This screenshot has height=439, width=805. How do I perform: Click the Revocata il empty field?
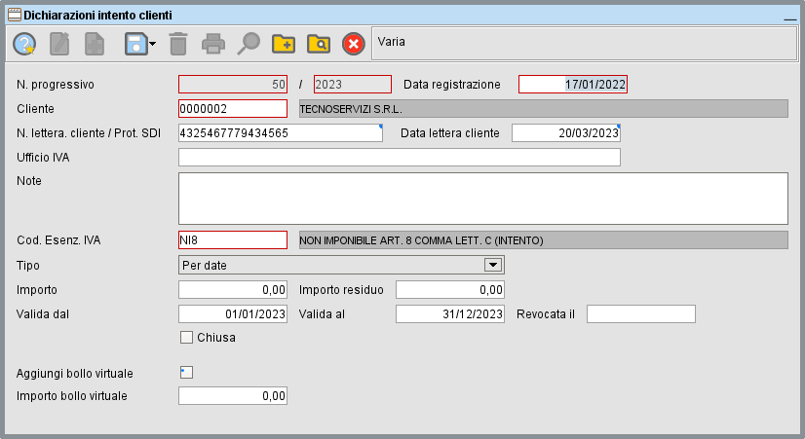tap(641, 313)
